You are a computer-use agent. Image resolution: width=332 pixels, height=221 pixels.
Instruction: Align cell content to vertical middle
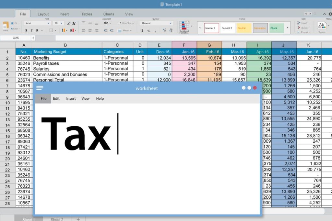[90, 23]
